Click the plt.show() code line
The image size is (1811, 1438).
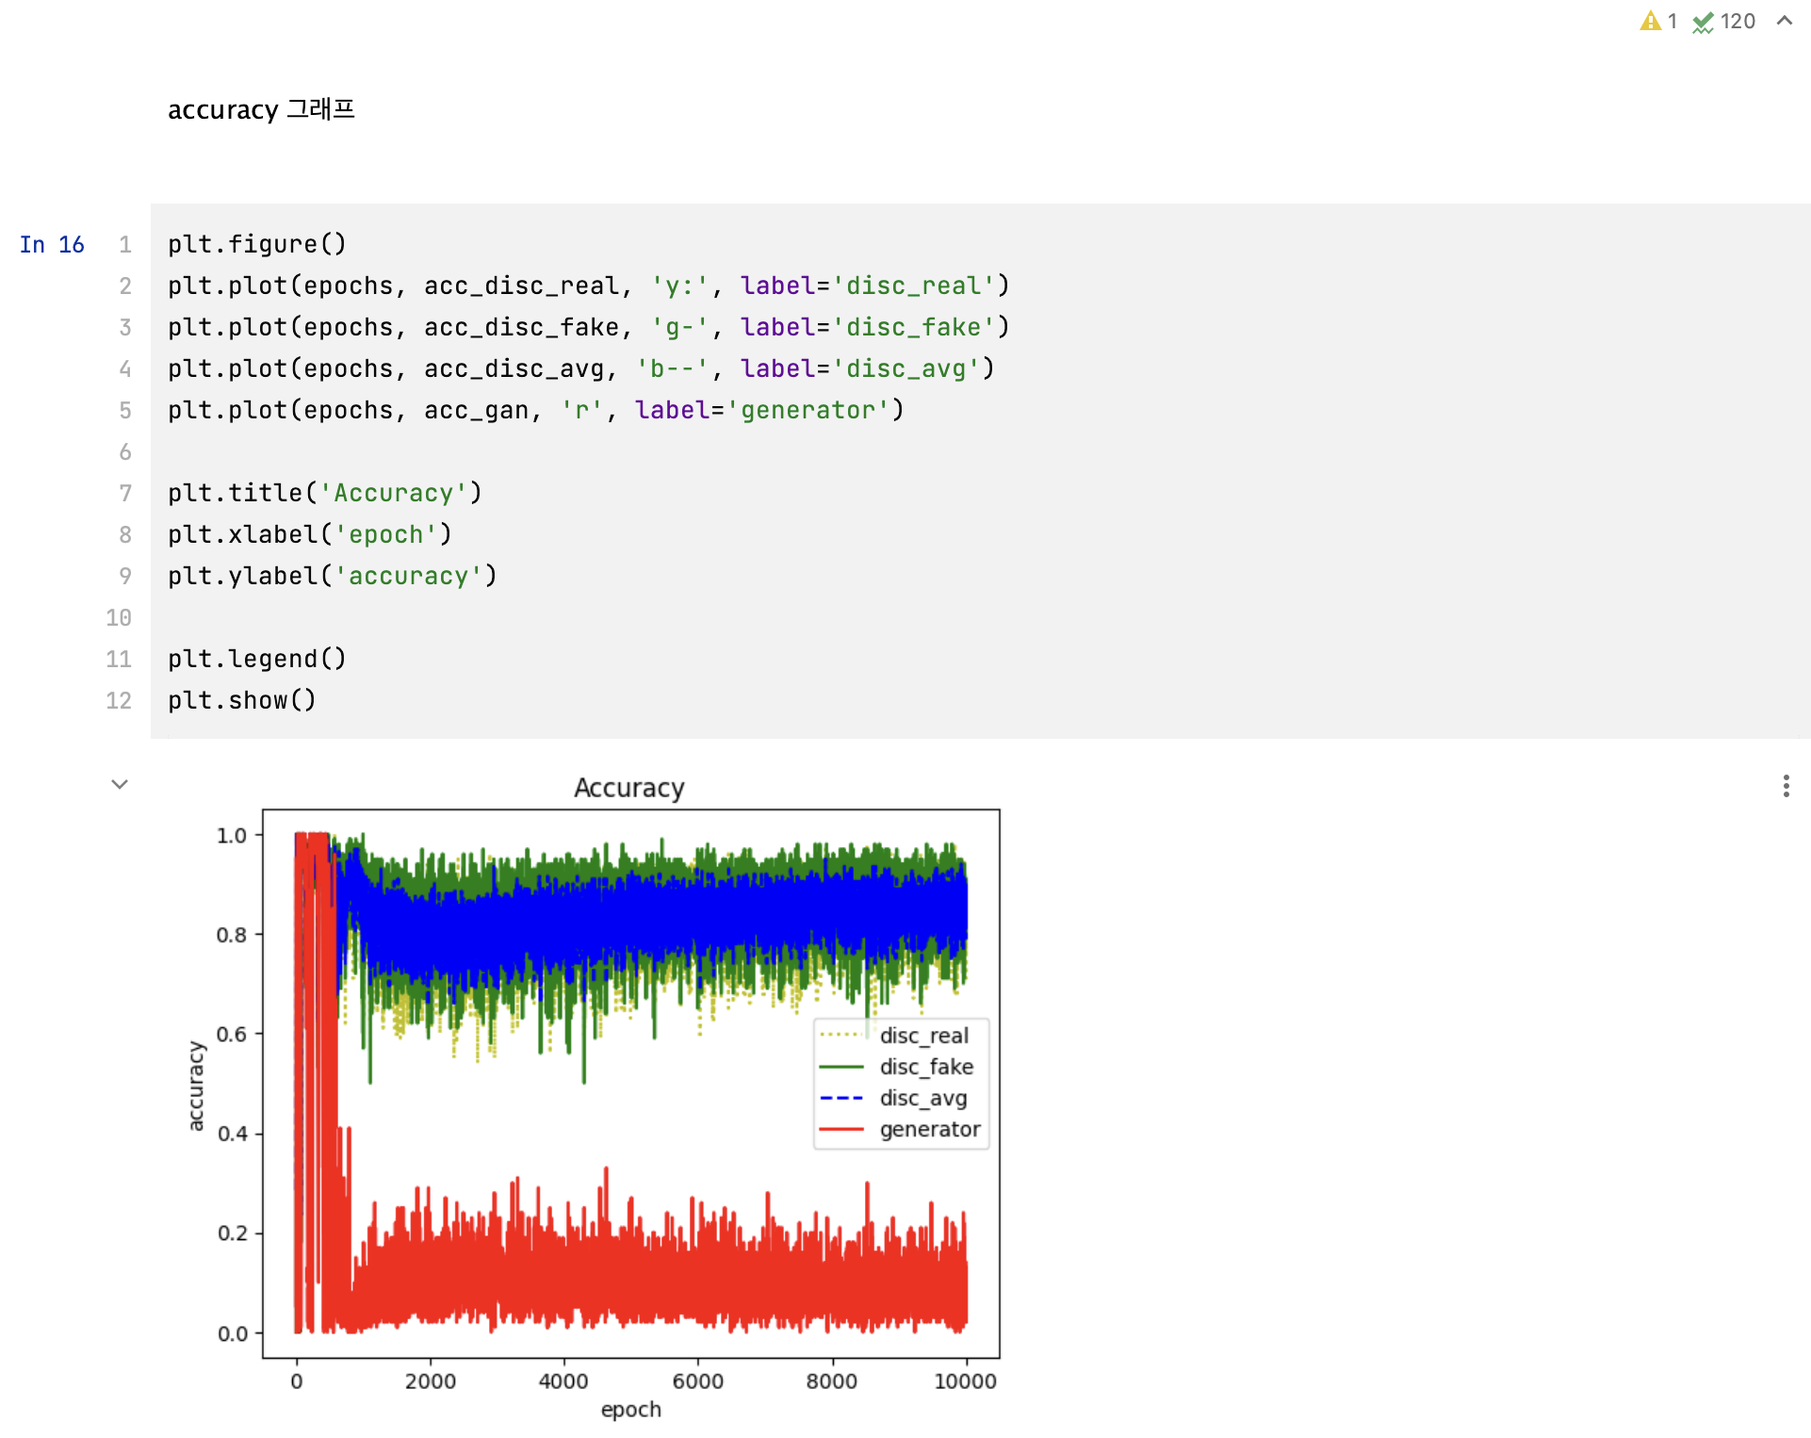241,700
